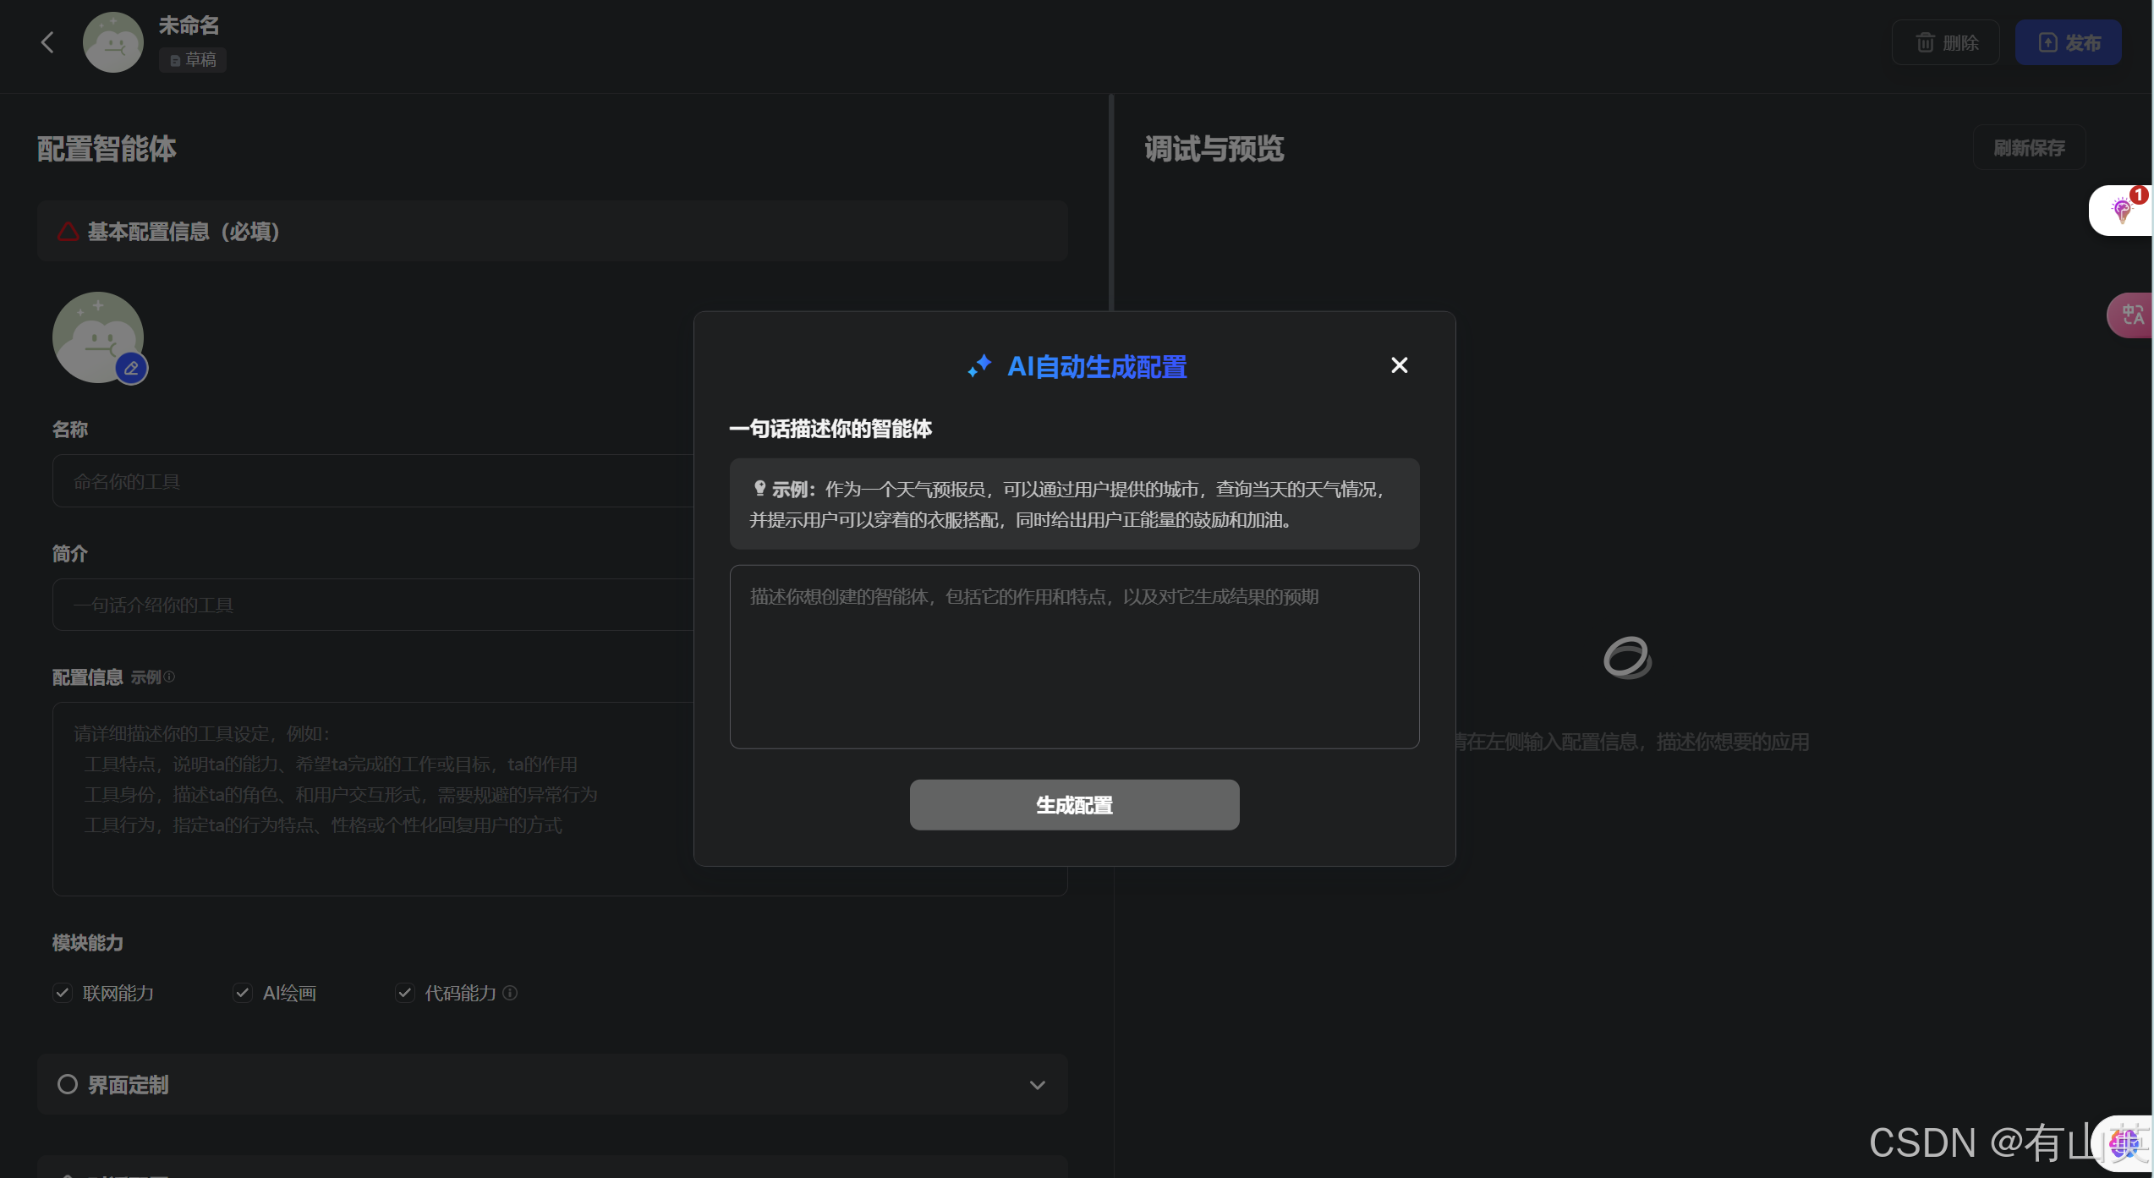Toggle the AI绘画 checkbox
This screenshot has width=2154, height=1178.
(x=243, y=993)
